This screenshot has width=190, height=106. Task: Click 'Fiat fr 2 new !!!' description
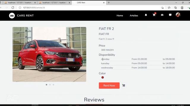coord(106,39)
